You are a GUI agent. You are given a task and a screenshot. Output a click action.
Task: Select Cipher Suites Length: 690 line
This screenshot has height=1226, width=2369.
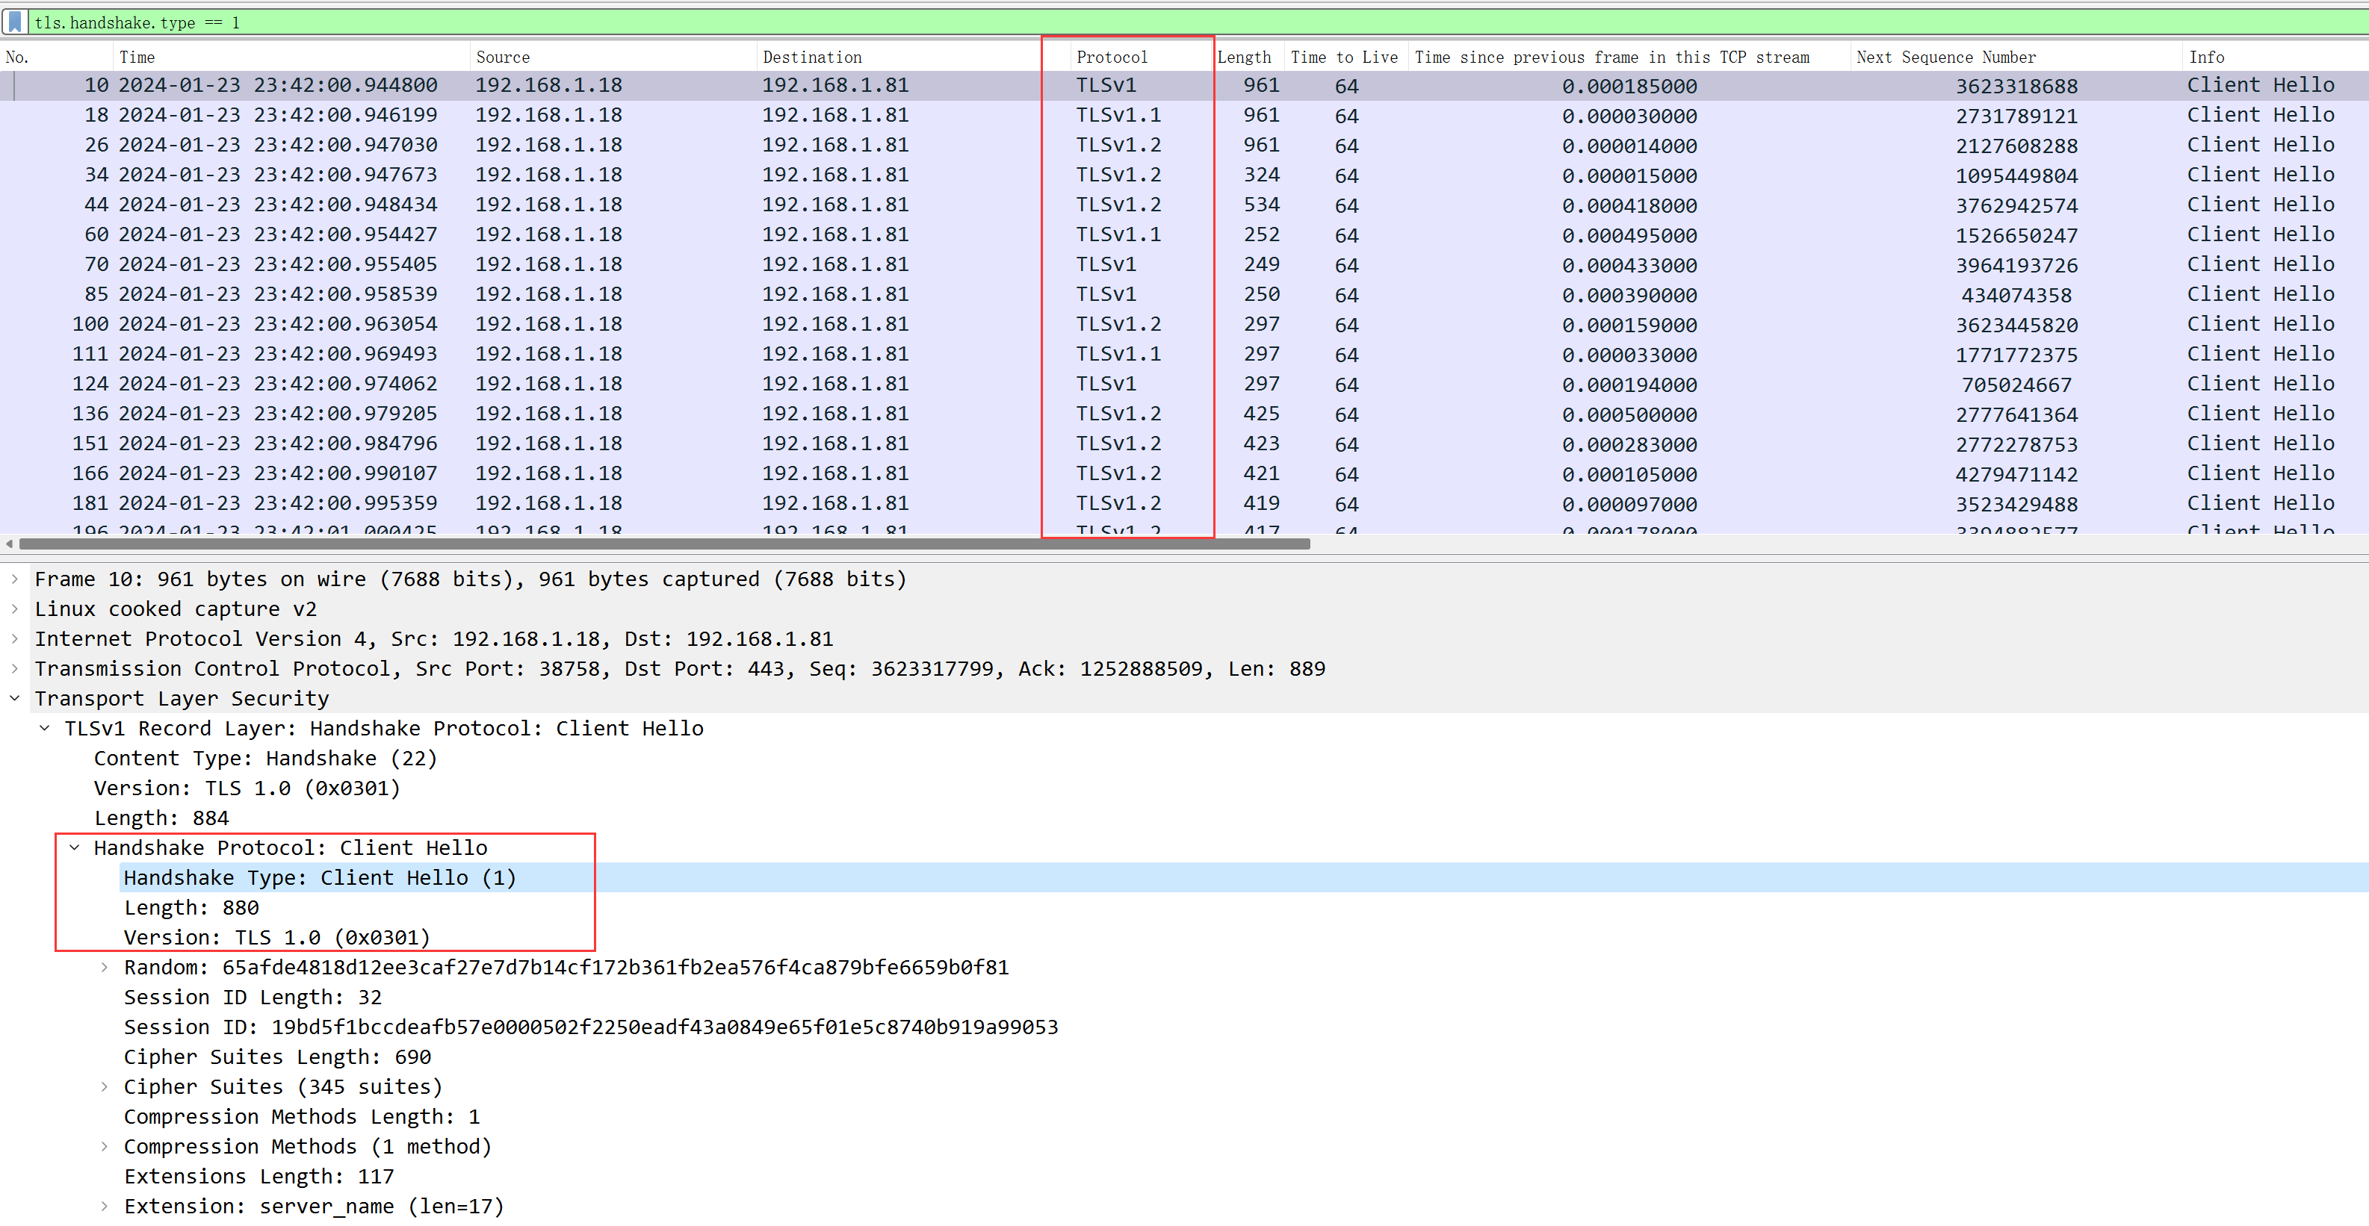(x=278, y=1057)
